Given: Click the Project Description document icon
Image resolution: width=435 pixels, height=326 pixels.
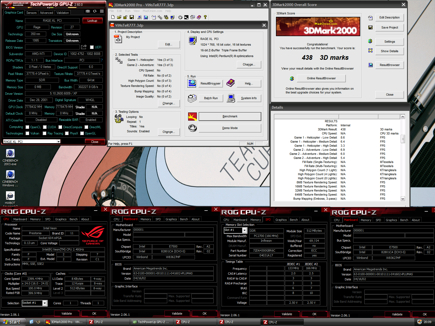Looking at the screenshot, I should [x=118, y=39].
